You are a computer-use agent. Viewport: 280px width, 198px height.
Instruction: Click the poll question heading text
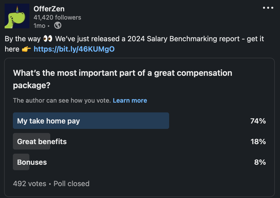122,79
